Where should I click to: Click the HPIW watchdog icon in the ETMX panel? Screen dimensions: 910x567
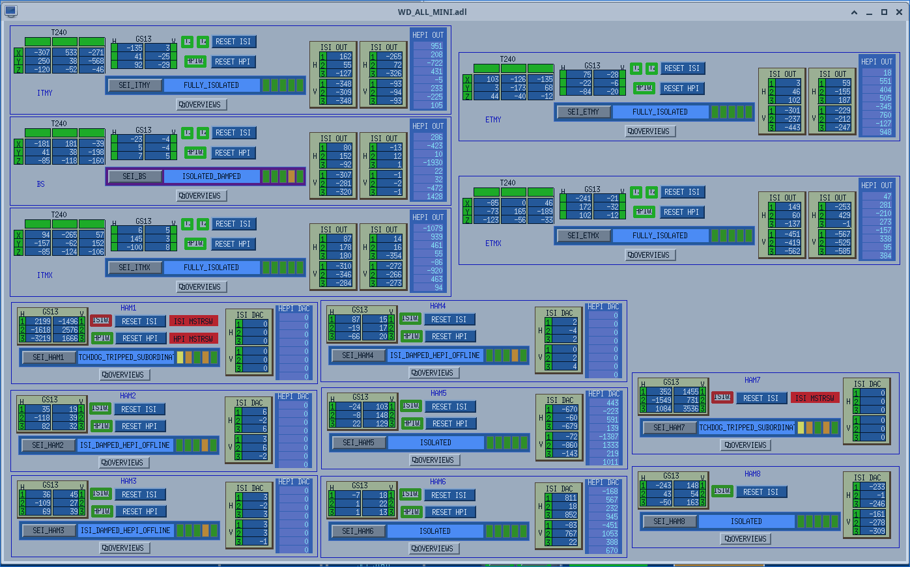pos(644,212)
